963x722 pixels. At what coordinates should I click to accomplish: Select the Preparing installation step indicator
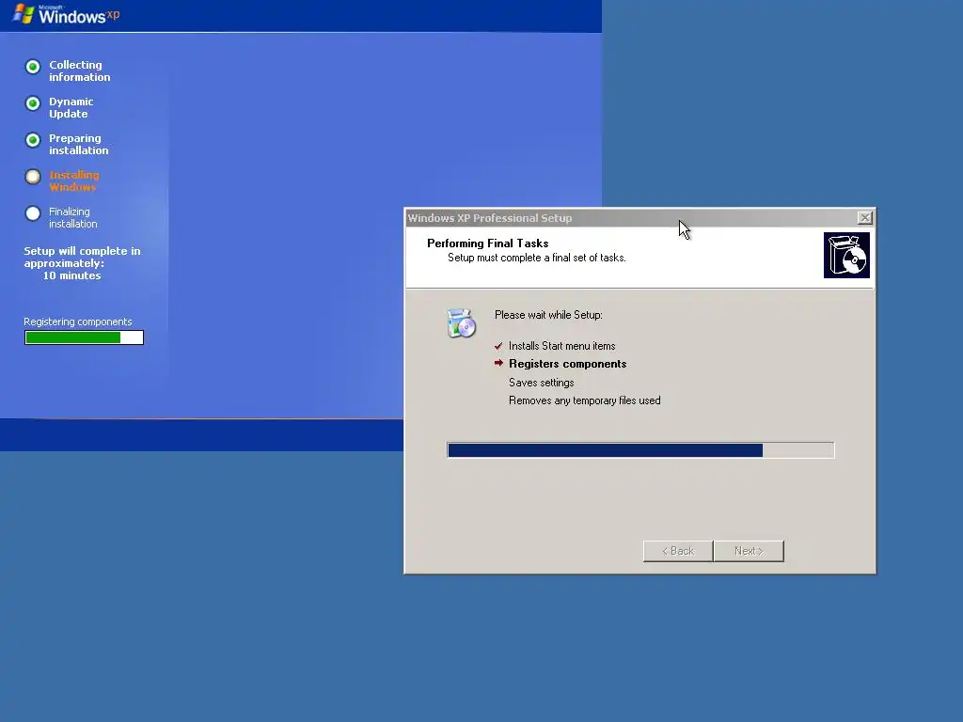point(33,140)
